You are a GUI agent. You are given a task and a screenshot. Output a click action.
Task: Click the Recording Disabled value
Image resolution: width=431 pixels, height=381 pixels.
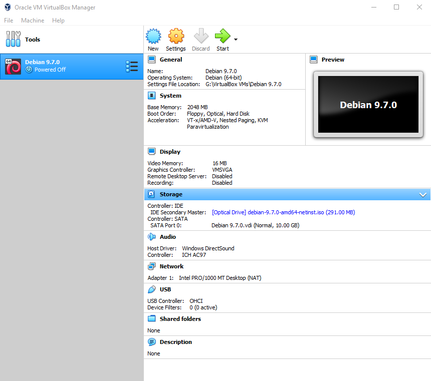222,183
